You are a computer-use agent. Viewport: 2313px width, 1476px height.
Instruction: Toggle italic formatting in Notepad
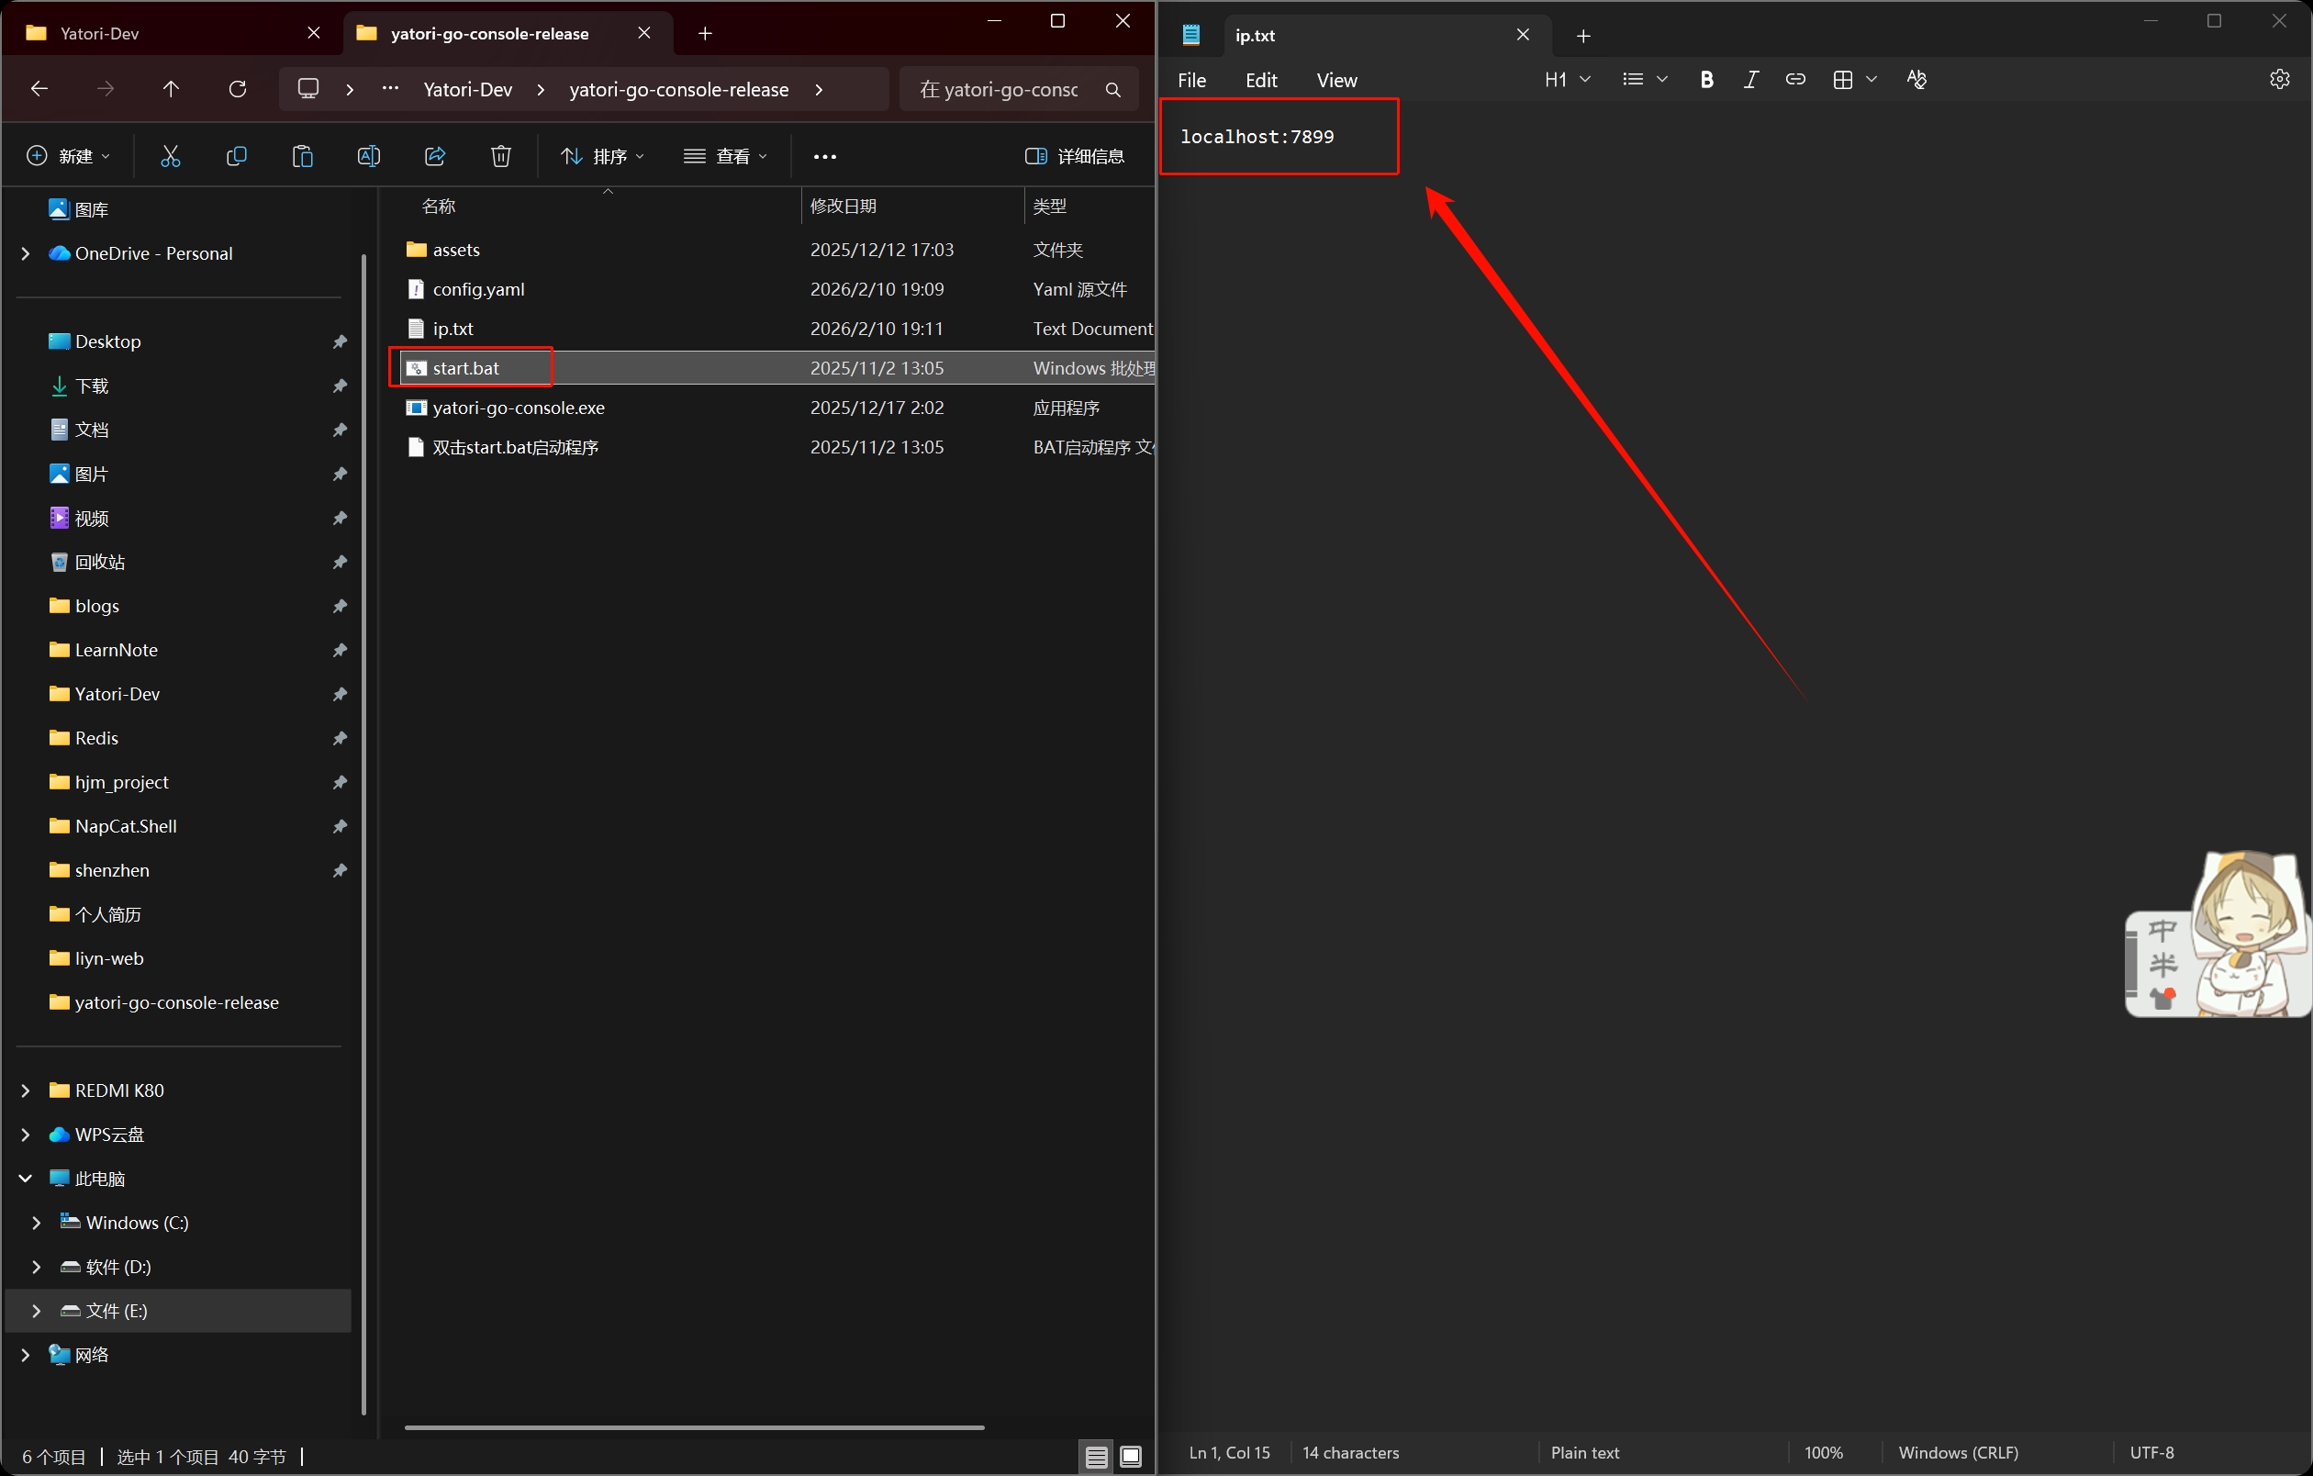click(1750, 80)
